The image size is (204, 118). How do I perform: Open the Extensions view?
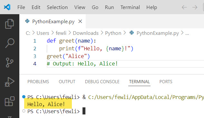coord(10,101)
